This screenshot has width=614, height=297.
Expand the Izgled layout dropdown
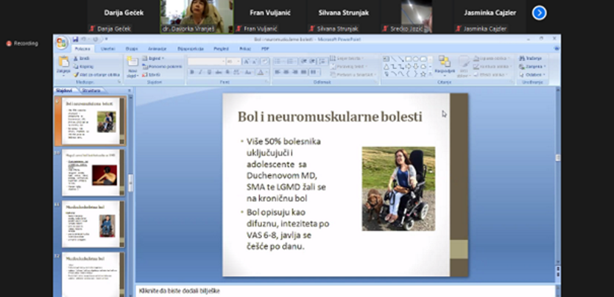tap(153, 58)
